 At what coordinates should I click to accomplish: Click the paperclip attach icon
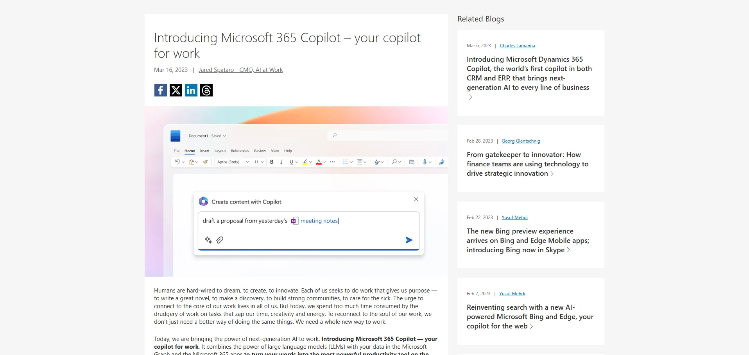pyautogui.click(x=220, y=240)
